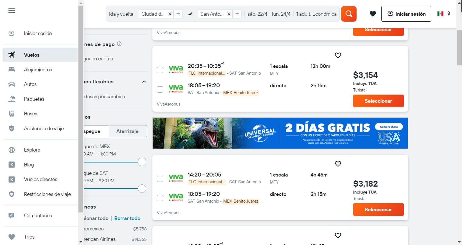Viewport: 462px width, 245px height.
Task: Open Alojamientos in the side menu
Action: click(38, 70)
